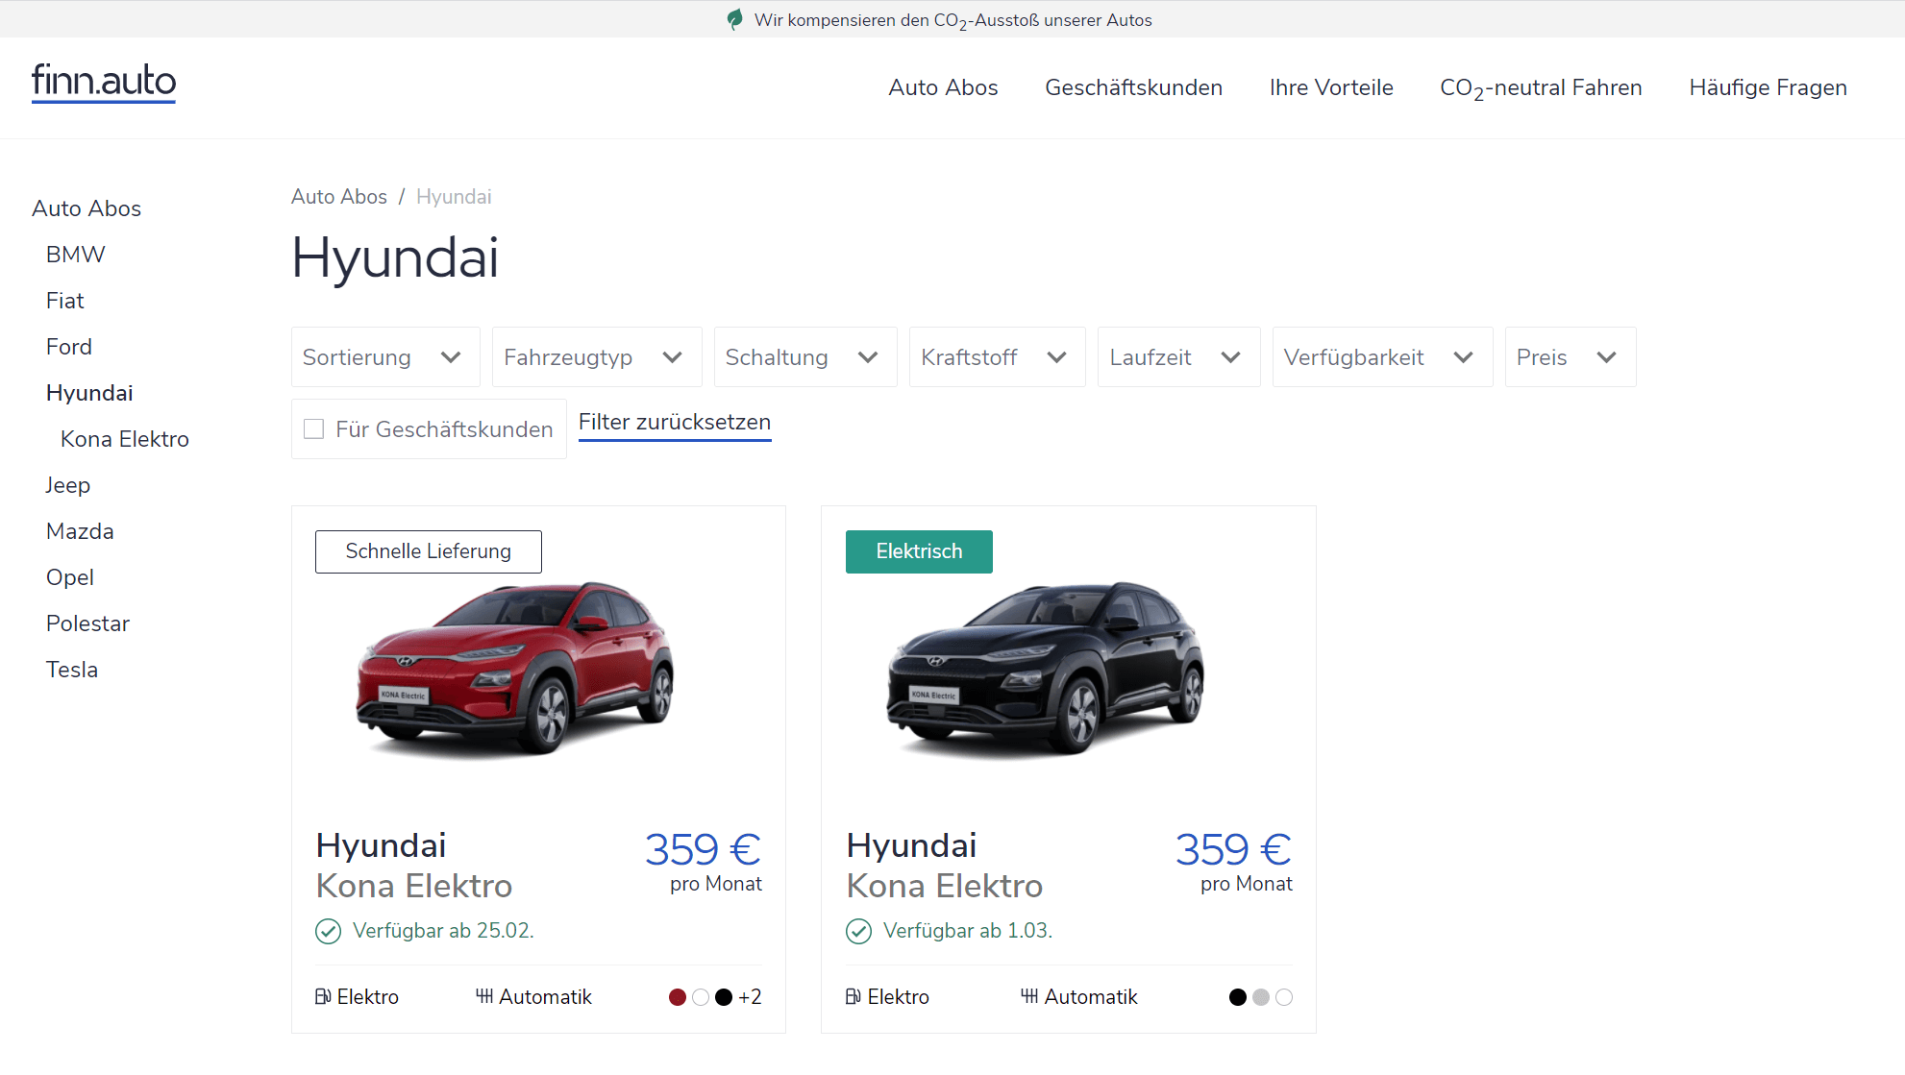The width and height of the screenshot is (1905, 1075).
Task: Click gearshift icon on black Kona card
Action: tap(1029, 996)
